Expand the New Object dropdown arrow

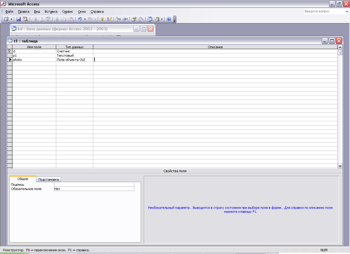(162, 19)
